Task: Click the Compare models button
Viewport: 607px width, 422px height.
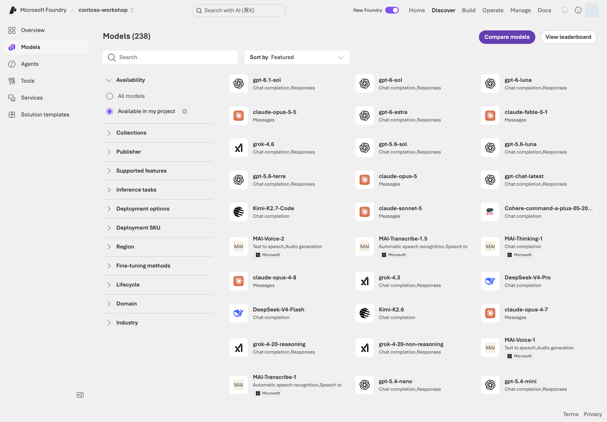Action: click(507, 37)
